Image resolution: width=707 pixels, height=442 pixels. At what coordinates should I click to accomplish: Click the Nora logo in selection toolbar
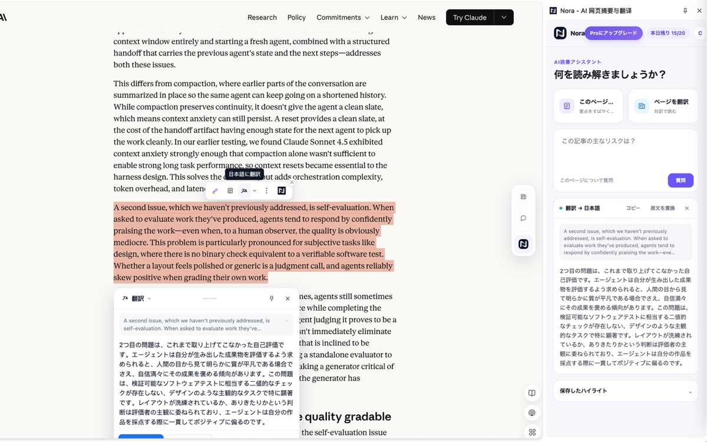pos(282,191)
